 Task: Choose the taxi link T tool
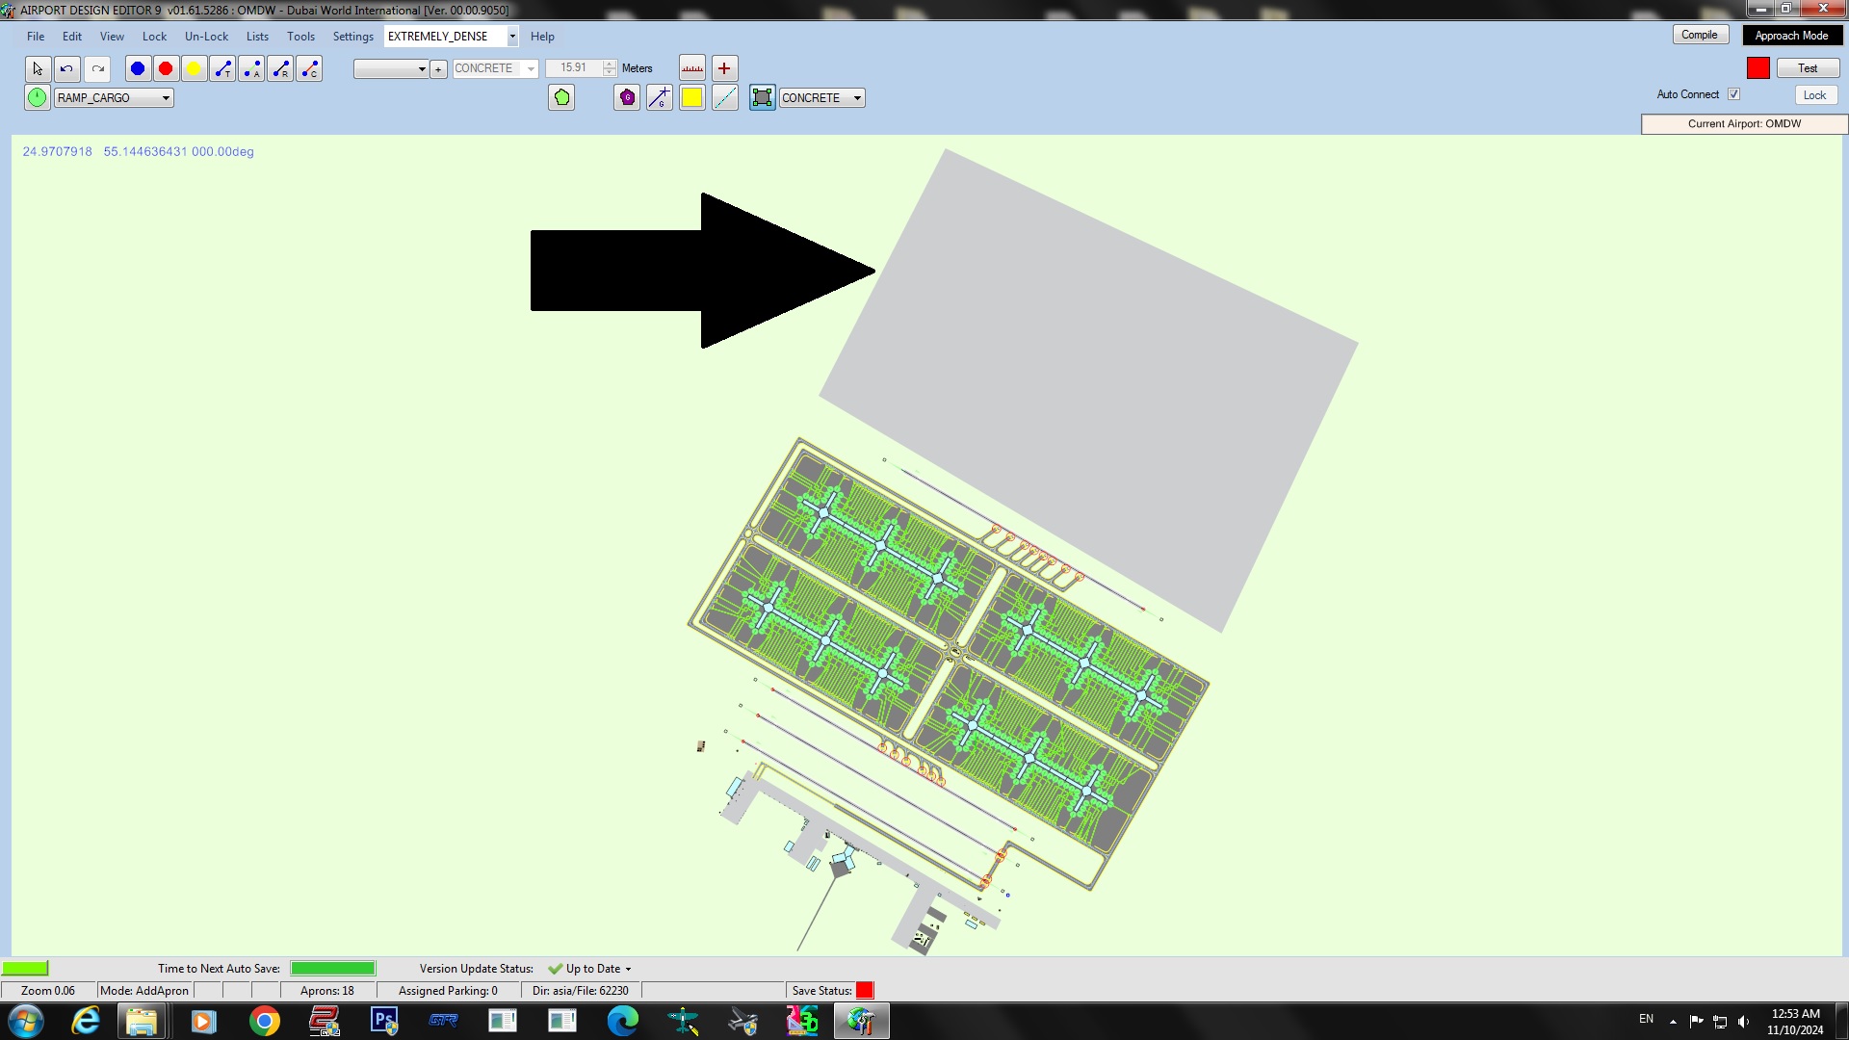222,68
